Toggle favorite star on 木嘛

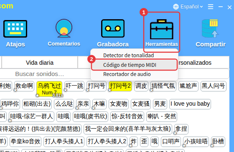pyautogui.click(x=94, y=108)
